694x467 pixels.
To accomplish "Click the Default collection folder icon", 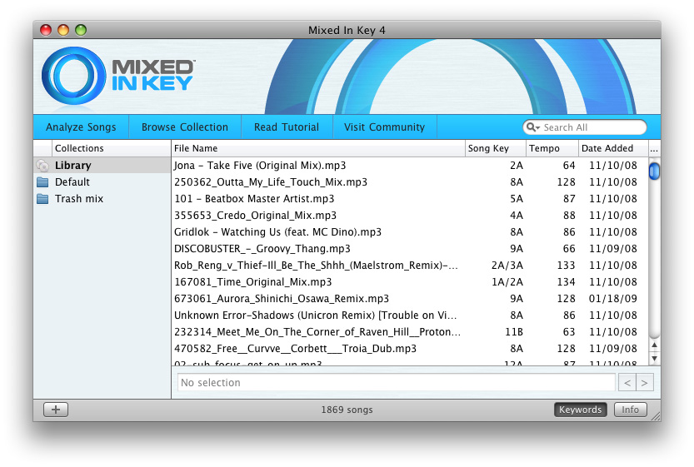I will pos(42,182).
